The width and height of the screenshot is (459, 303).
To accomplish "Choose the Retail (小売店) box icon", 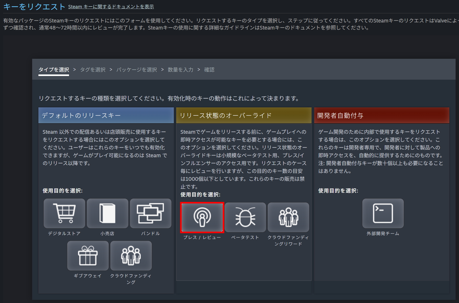I will click(x=107, y=213).
